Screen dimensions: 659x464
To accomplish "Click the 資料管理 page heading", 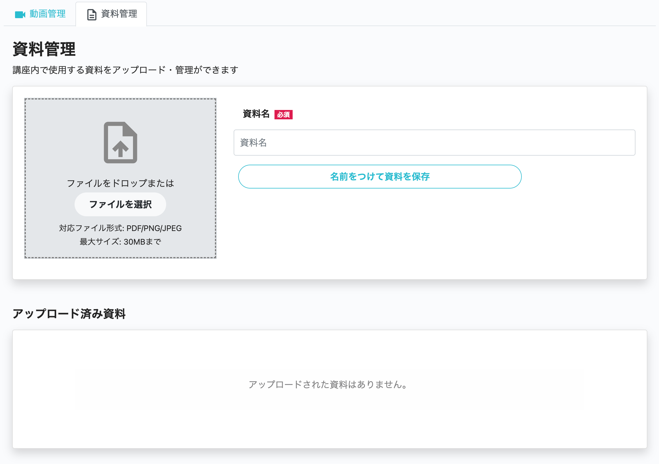I will (x=44, y=49).
